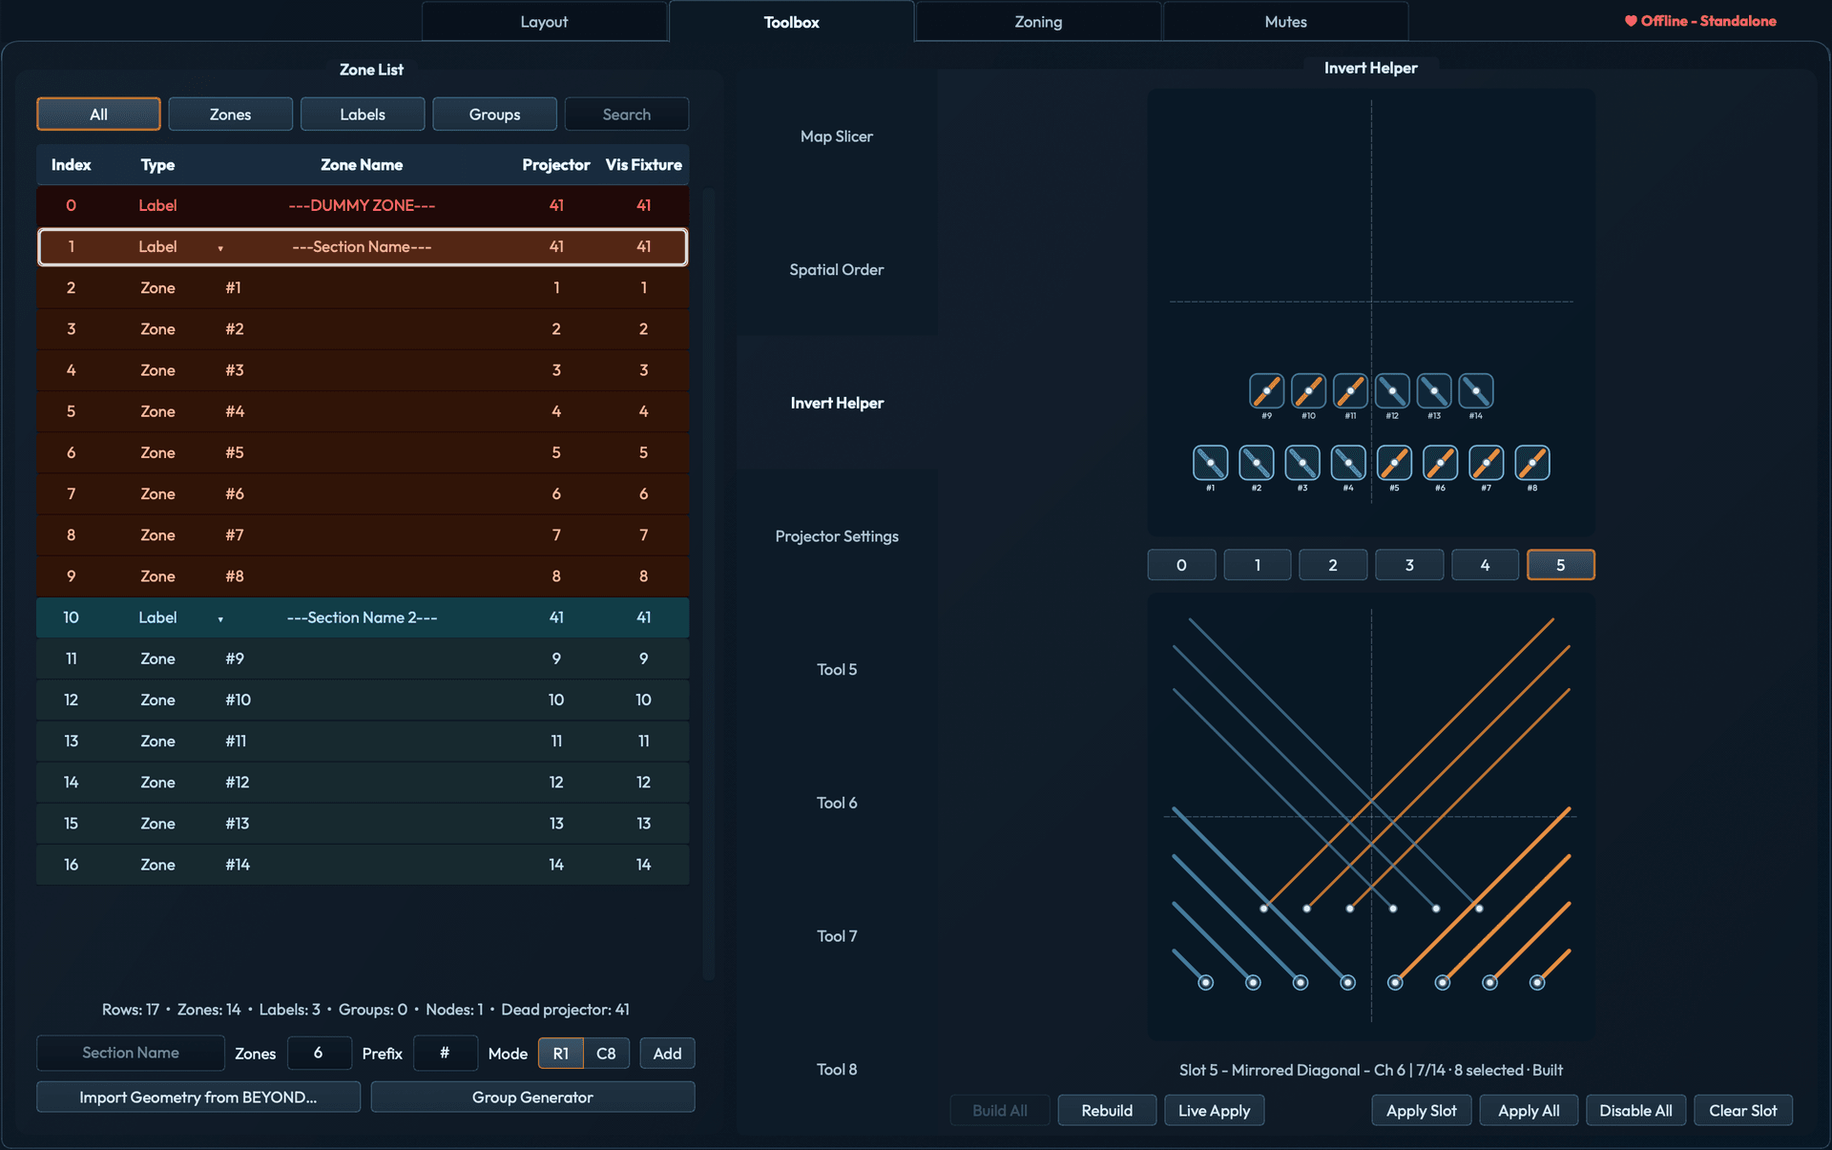
Task: Choose slot 5 in Invert Helper
Action: tap(1561, 565)
